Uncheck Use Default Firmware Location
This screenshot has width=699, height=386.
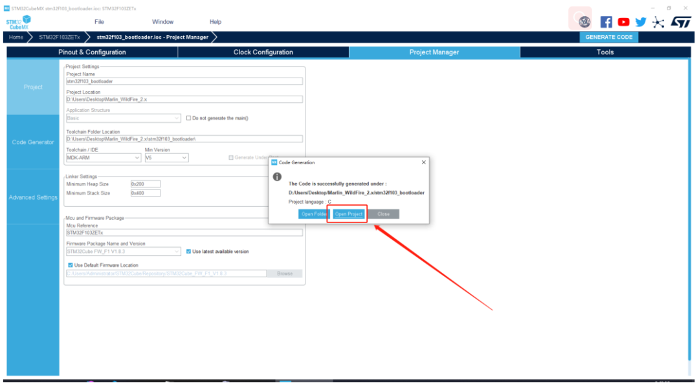tap(70, 265)
